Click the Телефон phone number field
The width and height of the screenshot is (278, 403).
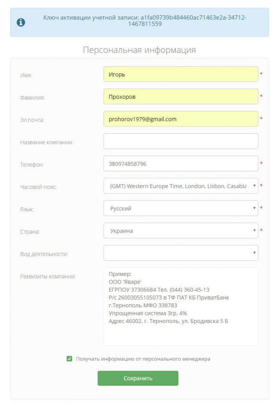181,163
